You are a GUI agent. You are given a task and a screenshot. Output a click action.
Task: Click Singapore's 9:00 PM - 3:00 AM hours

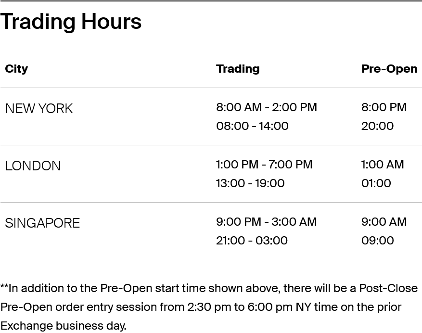[x=266, y=222]
